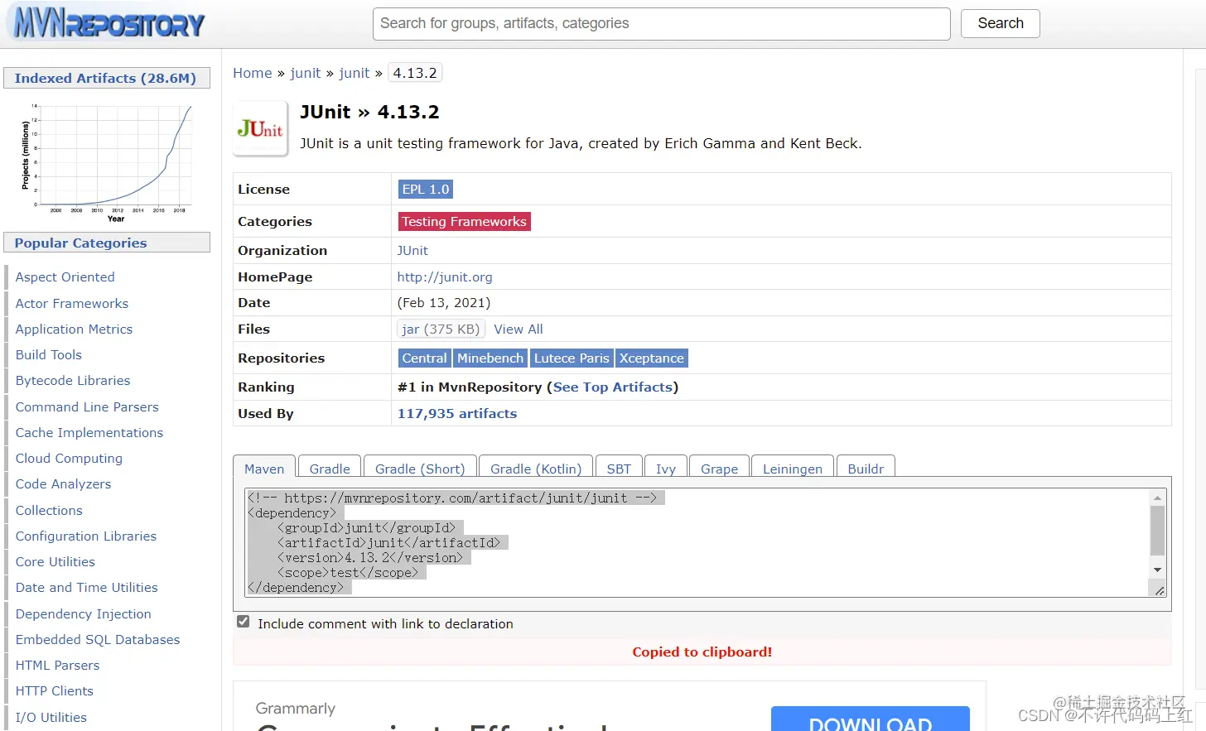The image size is (1206, 731).
Task: Open HTML Parsers category
Action: pyautogui.click(x=57, y=665)
